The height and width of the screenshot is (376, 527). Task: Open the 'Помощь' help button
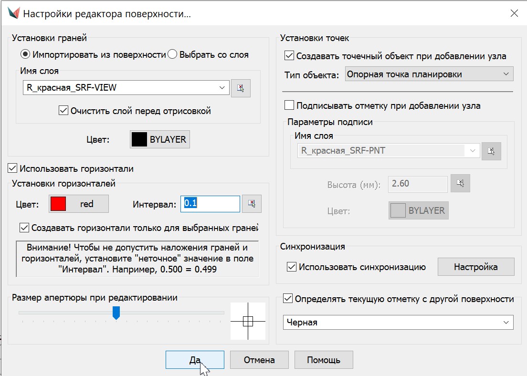click(x=323, y=360)
